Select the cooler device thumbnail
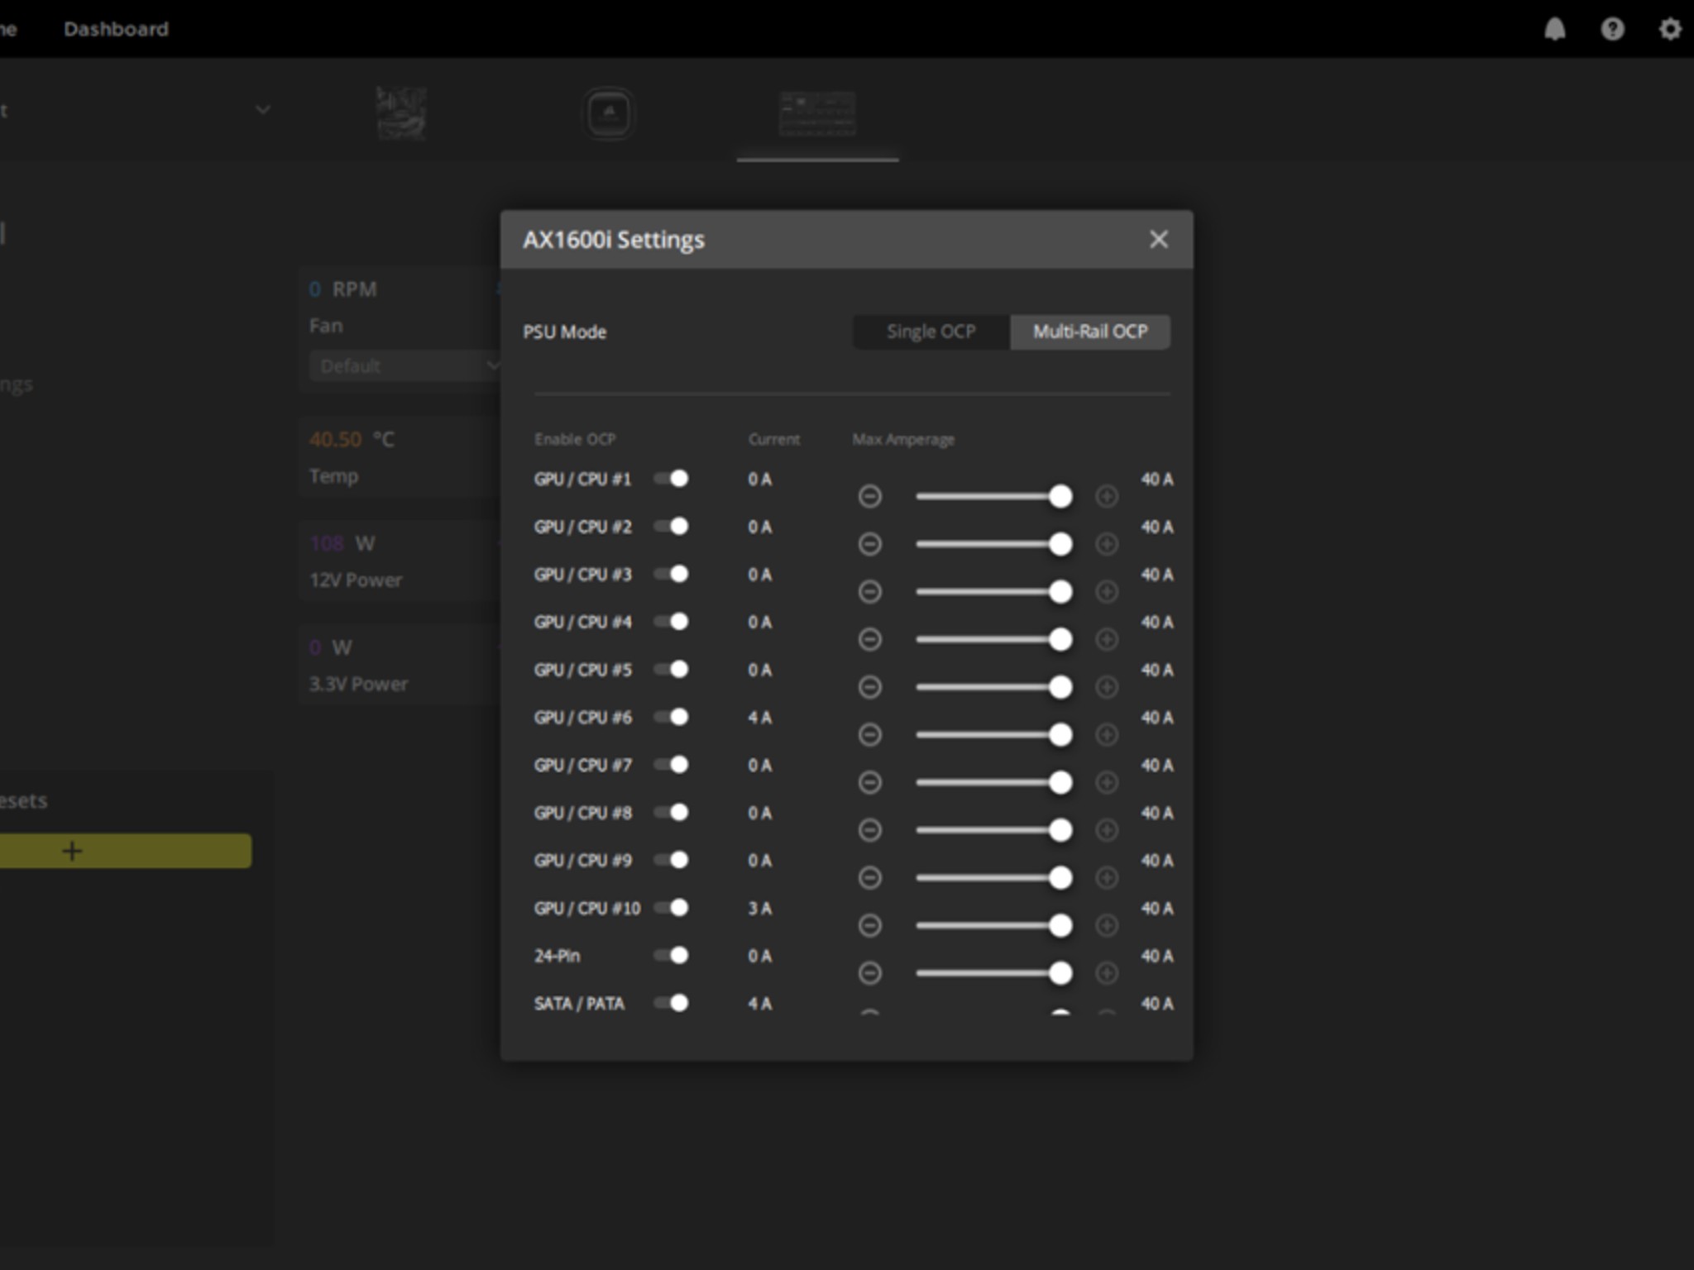The width and height of the screenshot is (1694, 1270). click(609, 113)
